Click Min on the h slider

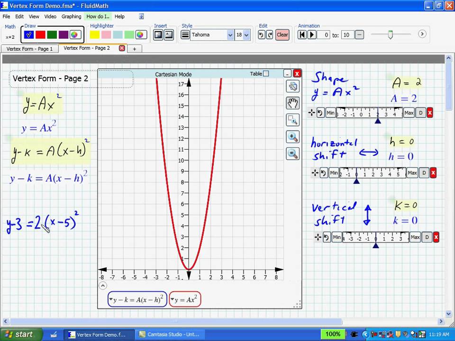click(x=334, y=173)
